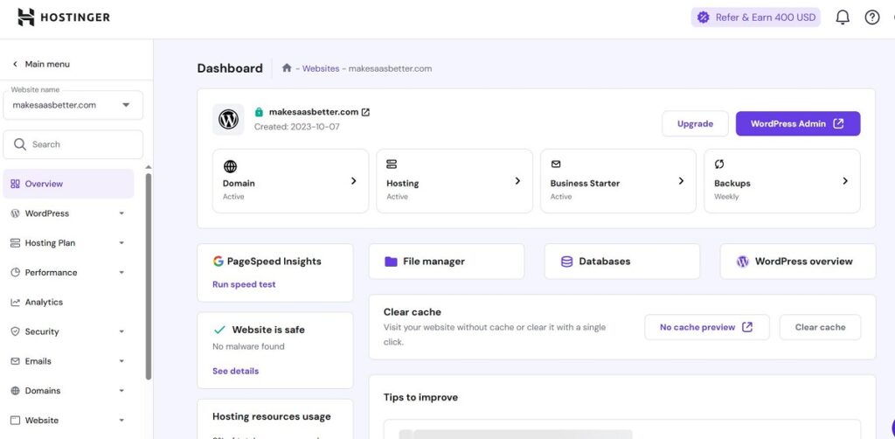Open No cache preview
The height and width of the screenshot is (439, 895).
[x=706, y=327]
